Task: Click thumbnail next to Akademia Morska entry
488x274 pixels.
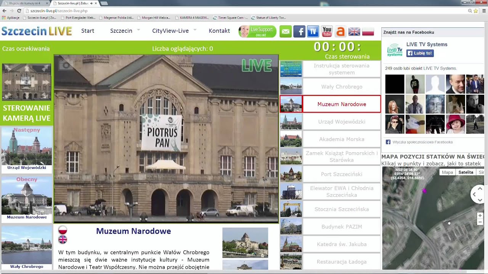Action: 291,139
